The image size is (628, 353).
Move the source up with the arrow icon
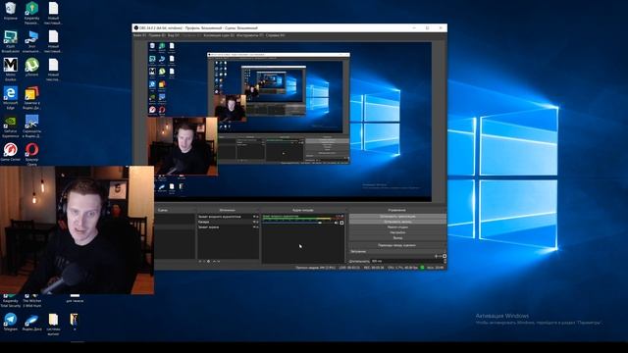coord(214,262)
